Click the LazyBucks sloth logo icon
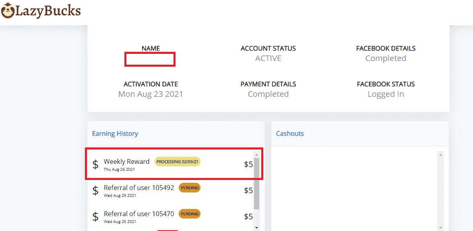The height and width of the screenshot is (231, 473). click(8, 11)
